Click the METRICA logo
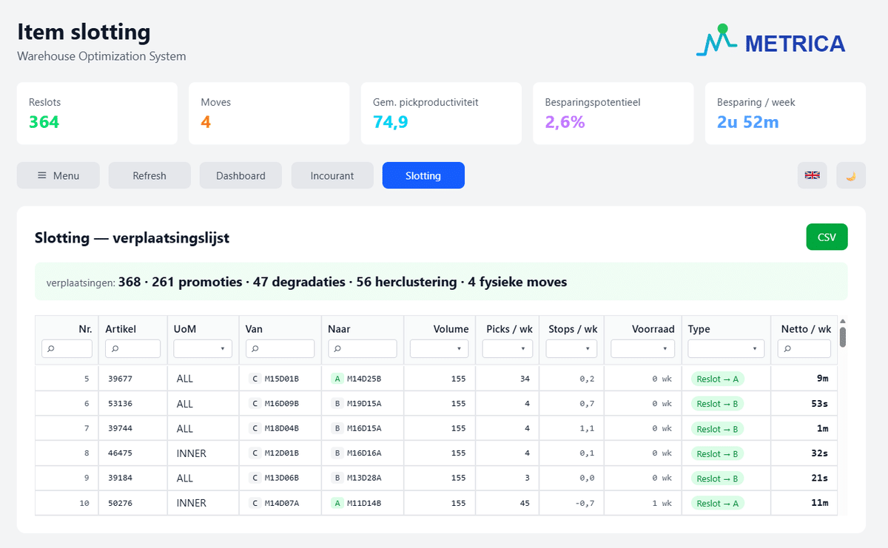888x548 pixels. [x=770, y=41]
